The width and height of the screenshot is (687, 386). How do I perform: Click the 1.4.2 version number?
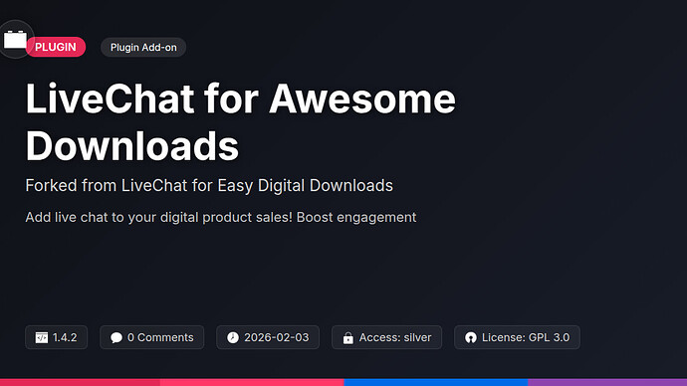(x=65, y=337)
